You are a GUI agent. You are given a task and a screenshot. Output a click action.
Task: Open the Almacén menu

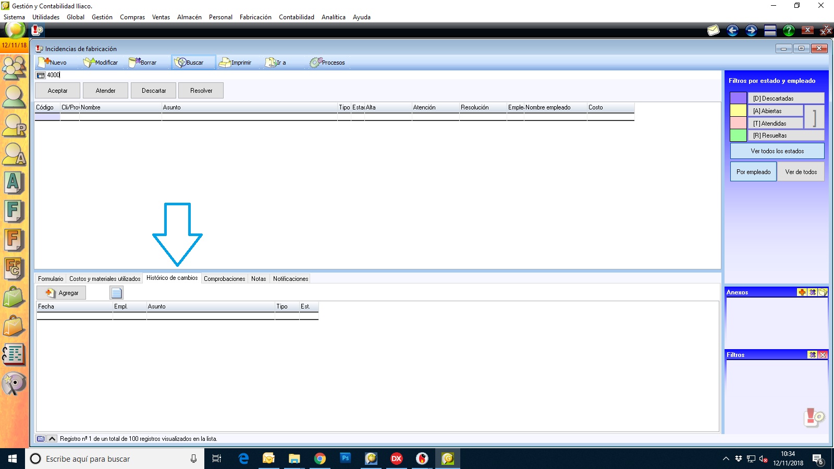point(189,17)
